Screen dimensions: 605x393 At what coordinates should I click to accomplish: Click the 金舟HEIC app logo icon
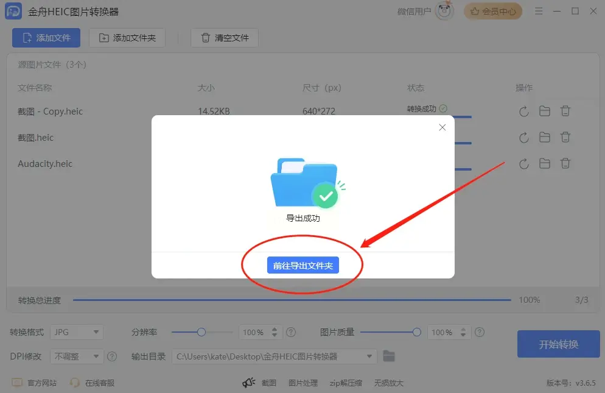13,11
